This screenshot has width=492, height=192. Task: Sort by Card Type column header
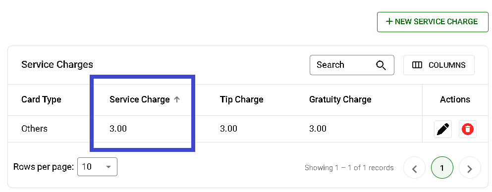[41, 99]
